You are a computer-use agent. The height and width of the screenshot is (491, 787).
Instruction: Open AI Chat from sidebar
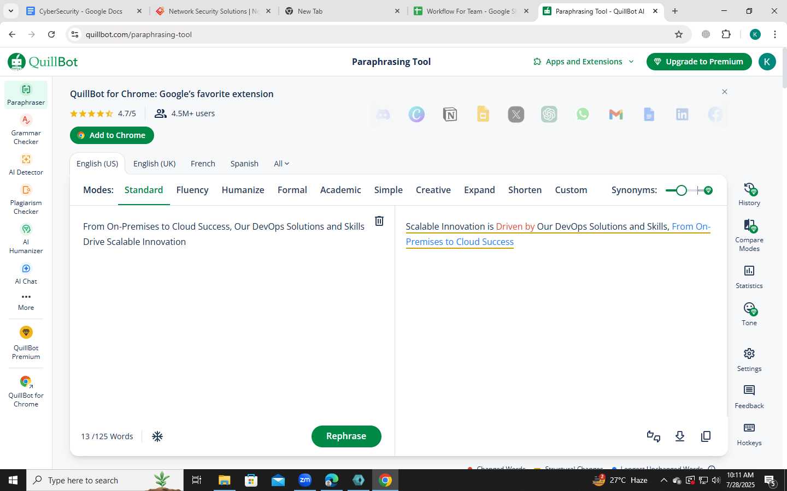coord(26,274)
